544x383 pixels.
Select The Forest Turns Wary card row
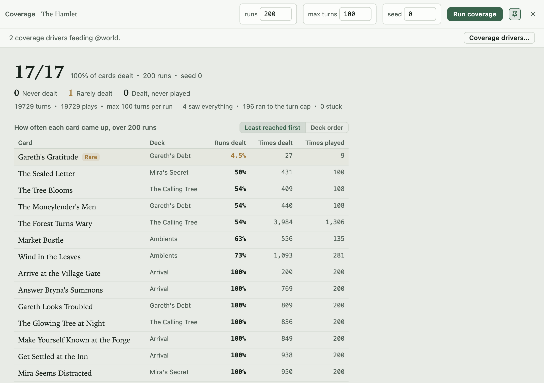pos(181,224)
